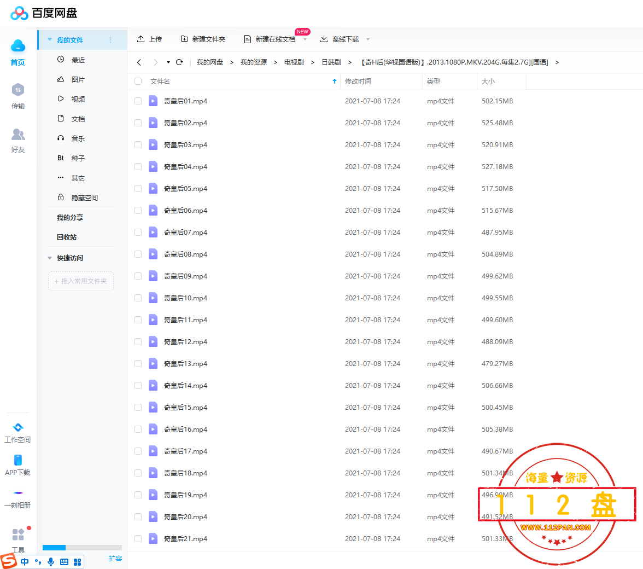Check the box for 奇皇后04.mp4
Image resolution: width=643 pixels, height=569 pixels.
pos(138,166)
